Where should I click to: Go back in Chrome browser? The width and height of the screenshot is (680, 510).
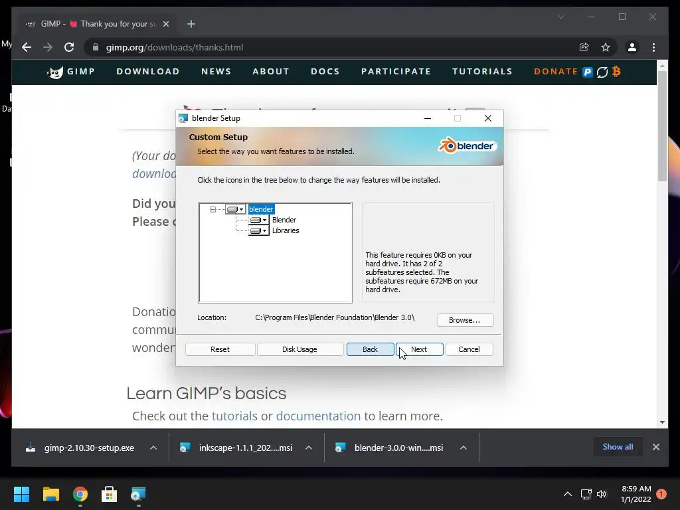tap(27, 47)
